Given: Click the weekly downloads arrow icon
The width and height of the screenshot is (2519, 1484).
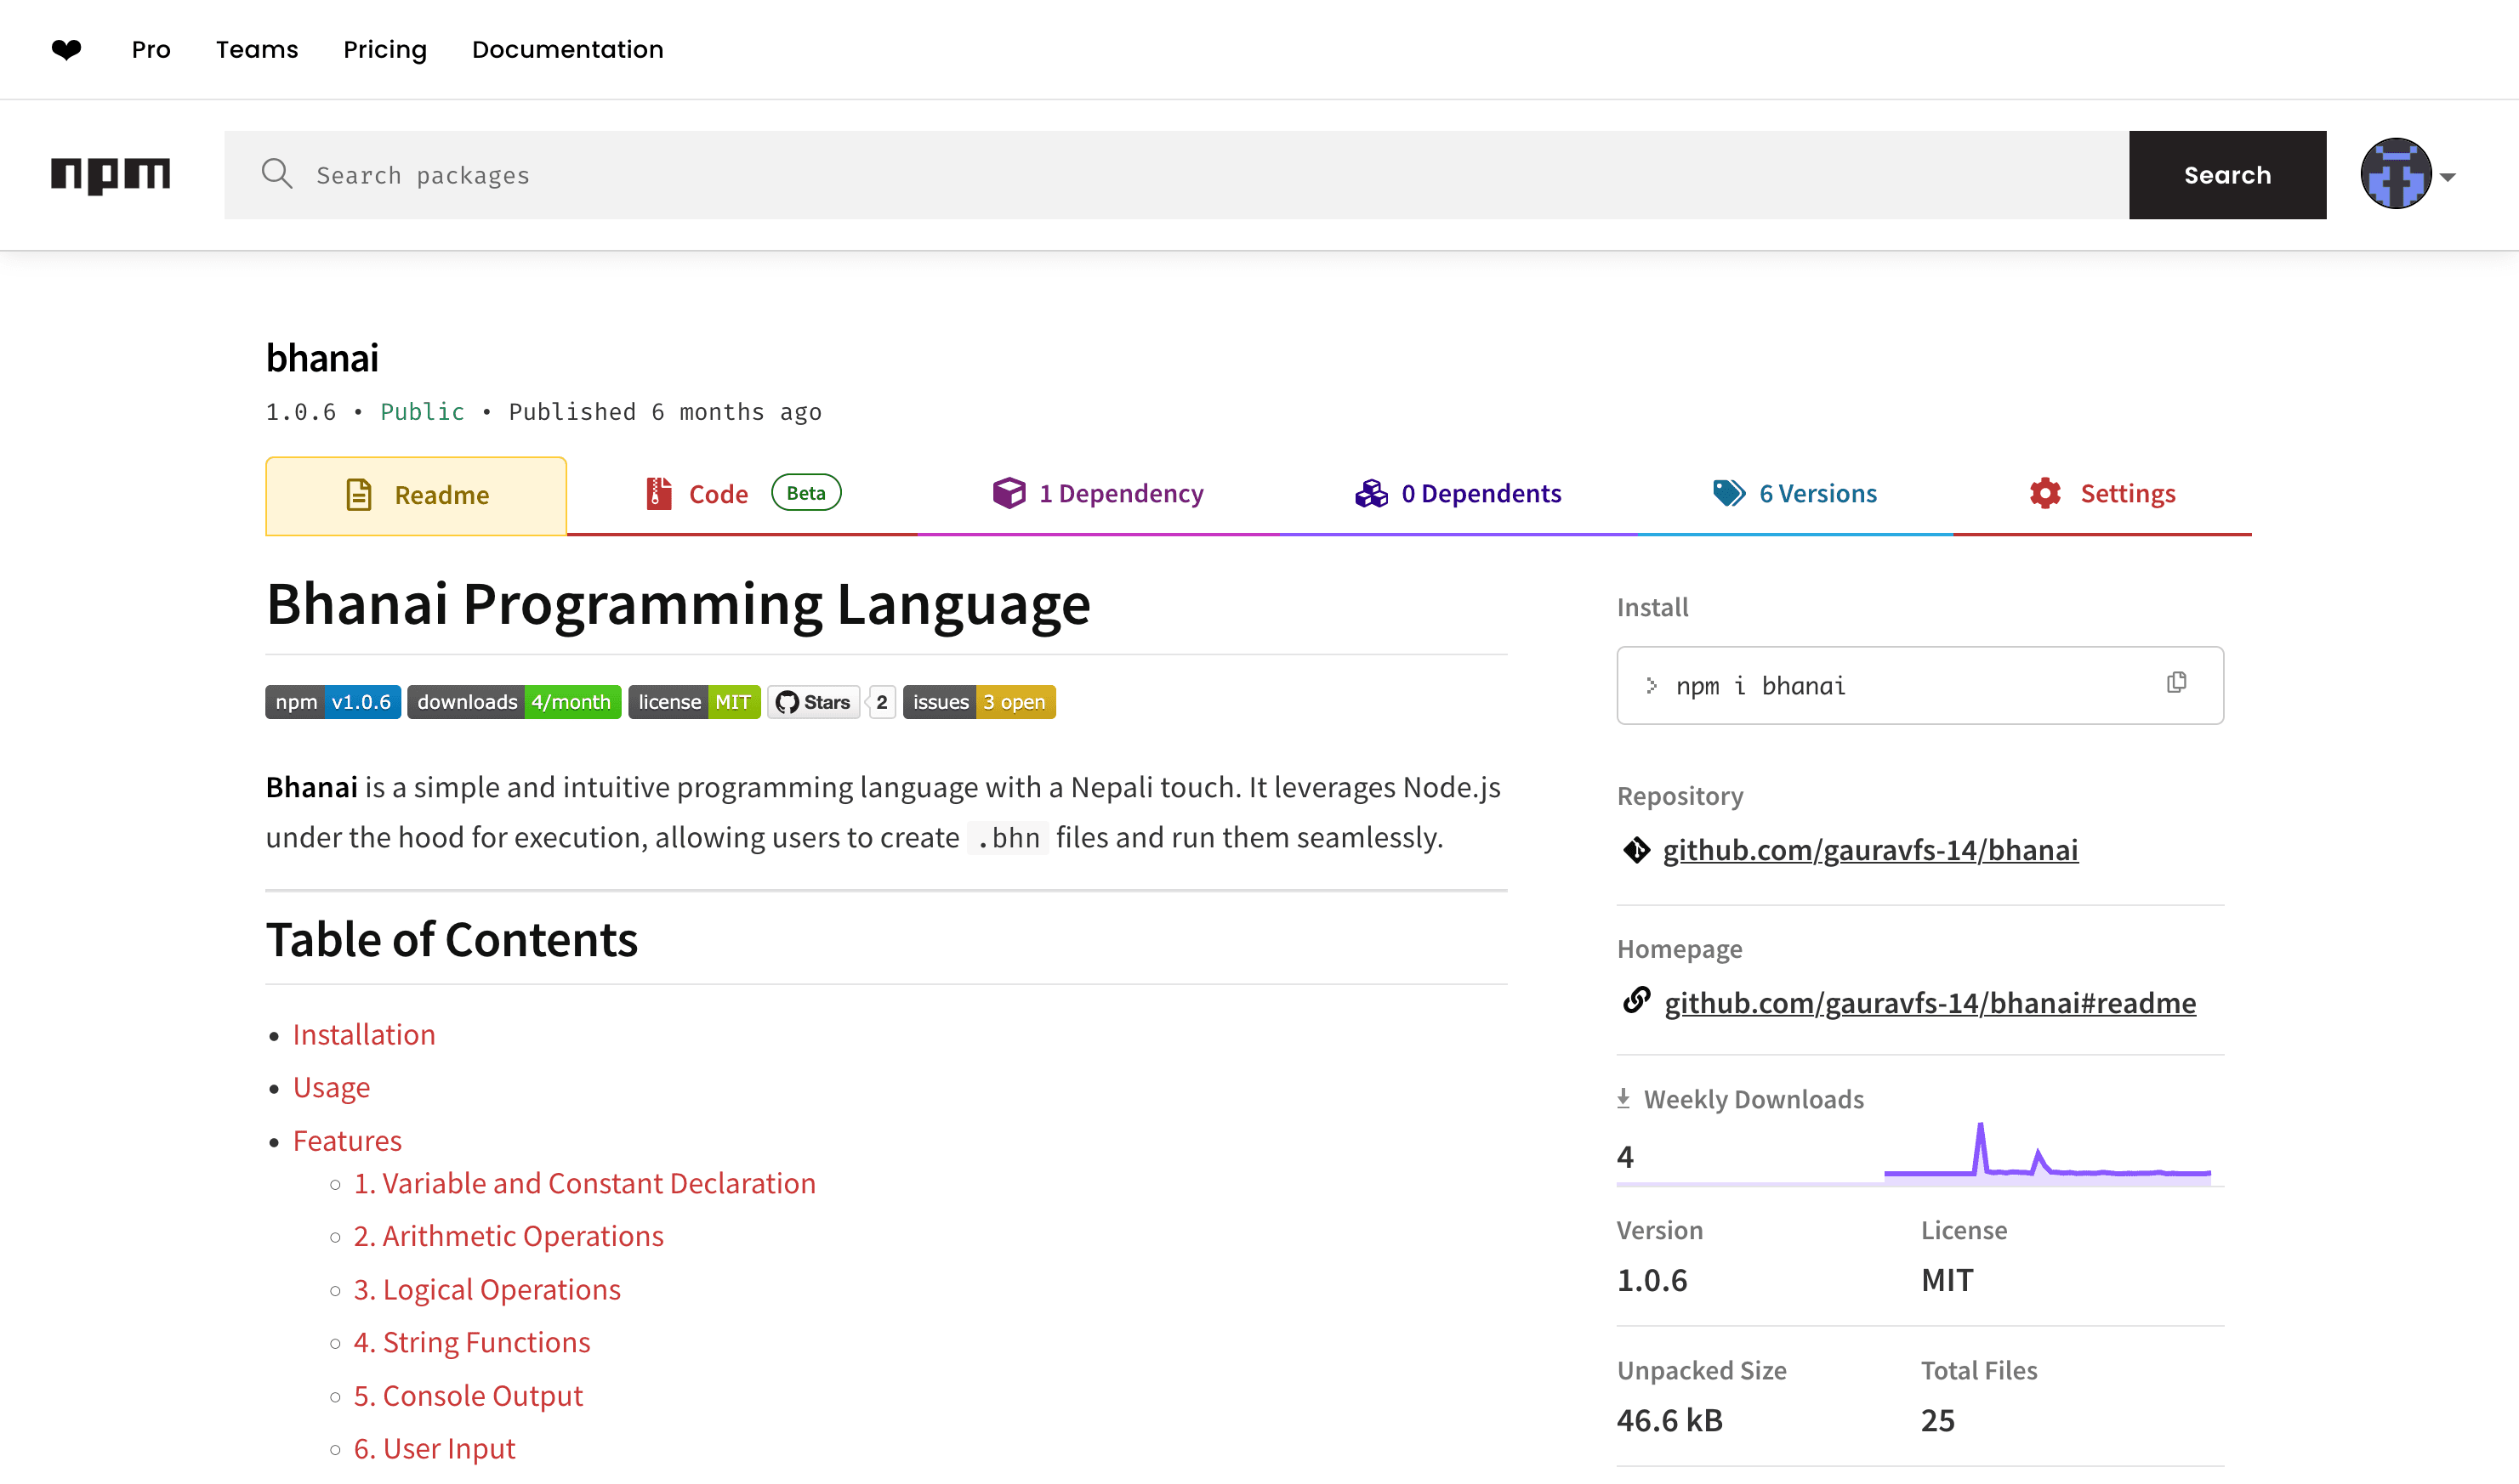Looking at the screenshot, I should tap(1623, 1098).
